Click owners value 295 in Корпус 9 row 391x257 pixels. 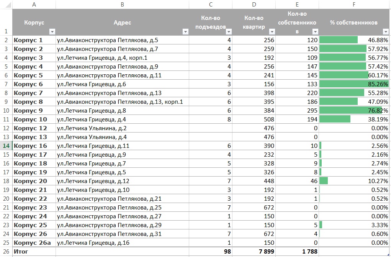(297, 111)
